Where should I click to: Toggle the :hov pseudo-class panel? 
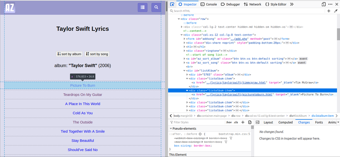click(229, 122)
